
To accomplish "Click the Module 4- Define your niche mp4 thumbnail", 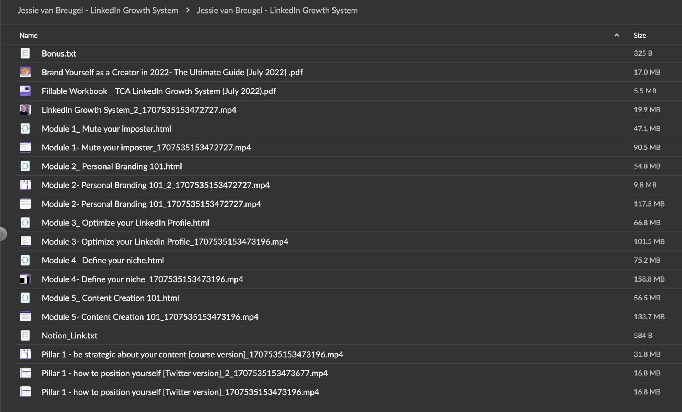I will (25, 279).
